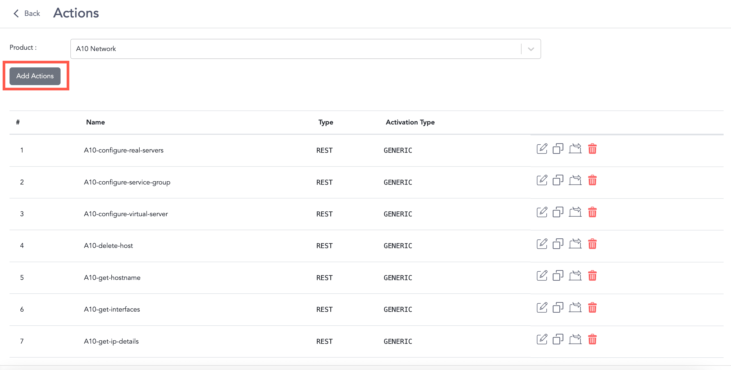Click the Name column header

95,122
